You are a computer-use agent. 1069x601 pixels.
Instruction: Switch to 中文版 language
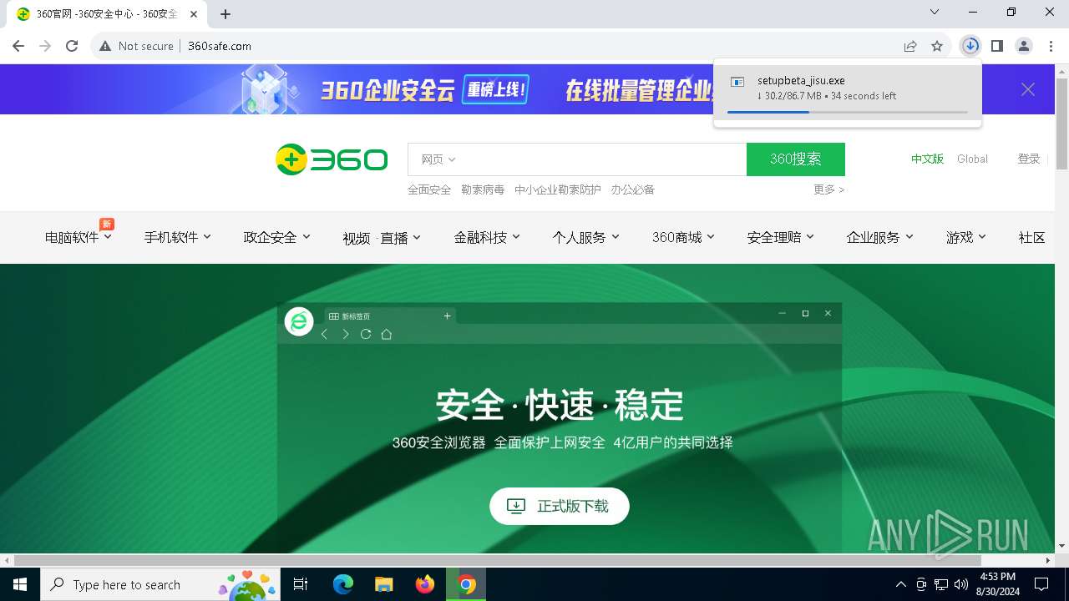point(927,159)
